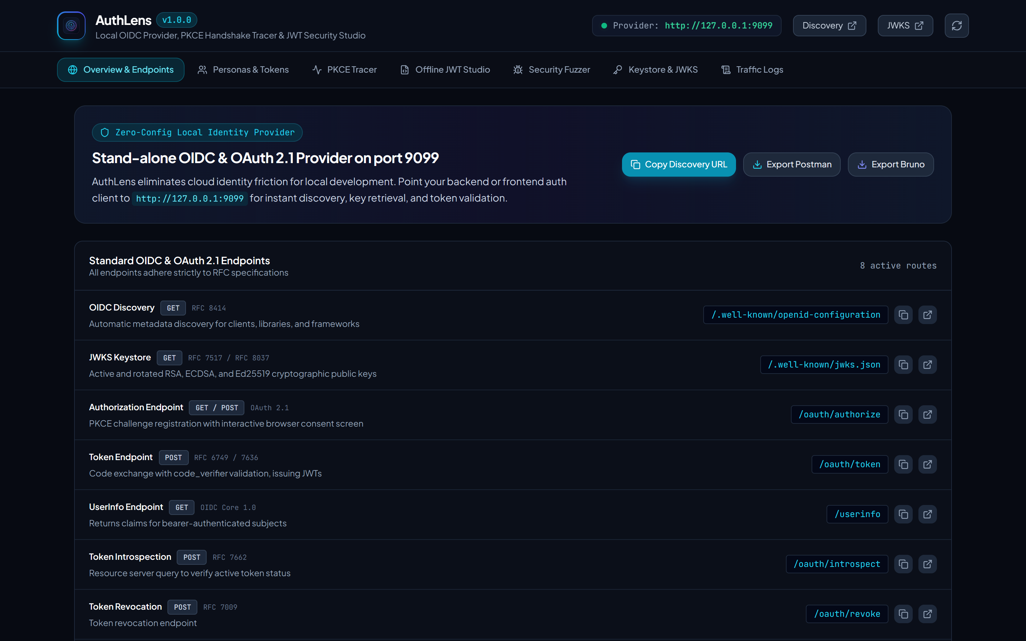Open /oauth/revoke endpoint externally
This screenshot has width=1026, height=641.
927,614
